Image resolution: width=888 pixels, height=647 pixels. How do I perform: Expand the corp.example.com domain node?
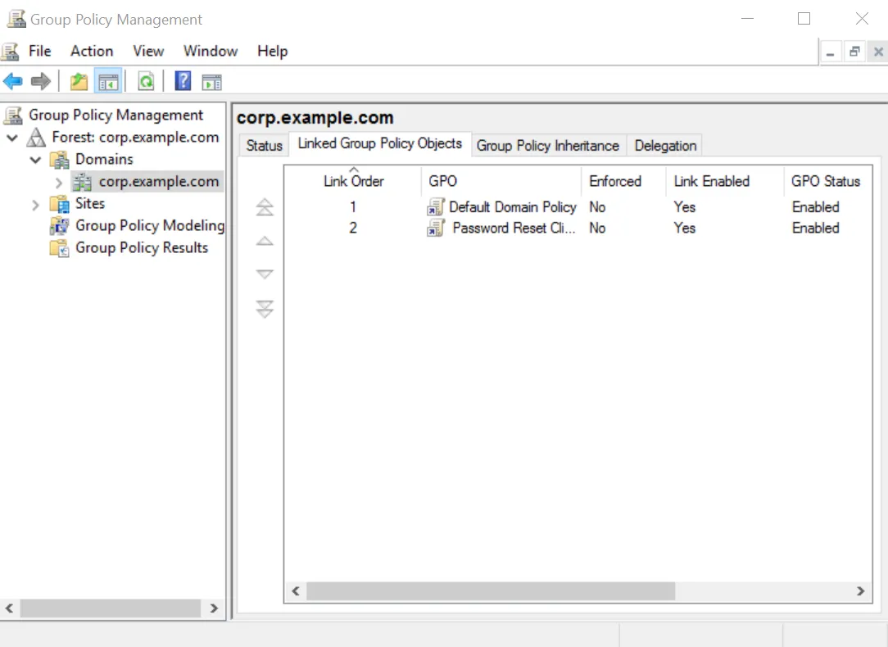pos(59,183)
